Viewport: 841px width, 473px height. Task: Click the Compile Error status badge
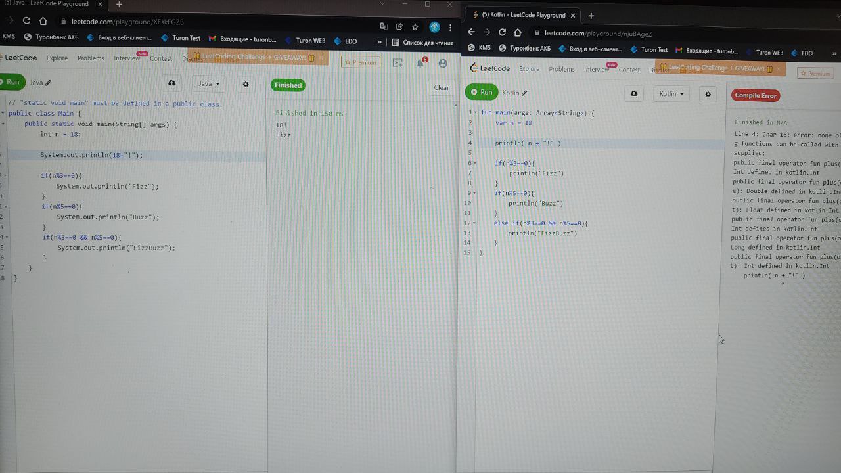click(756, 95)
